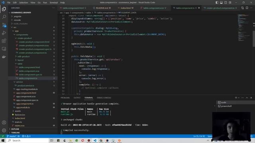Expand the assets folder
255x143 pixels.
click(x=33, y=111)
